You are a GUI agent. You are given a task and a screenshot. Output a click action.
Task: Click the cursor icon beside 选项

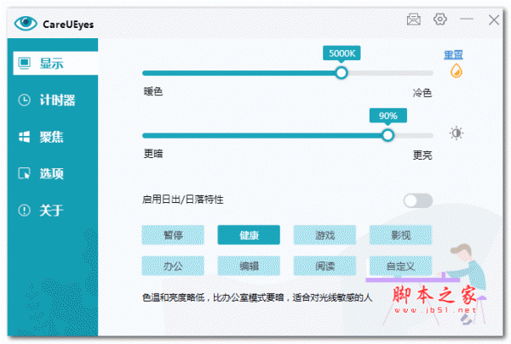coord(25,173)
